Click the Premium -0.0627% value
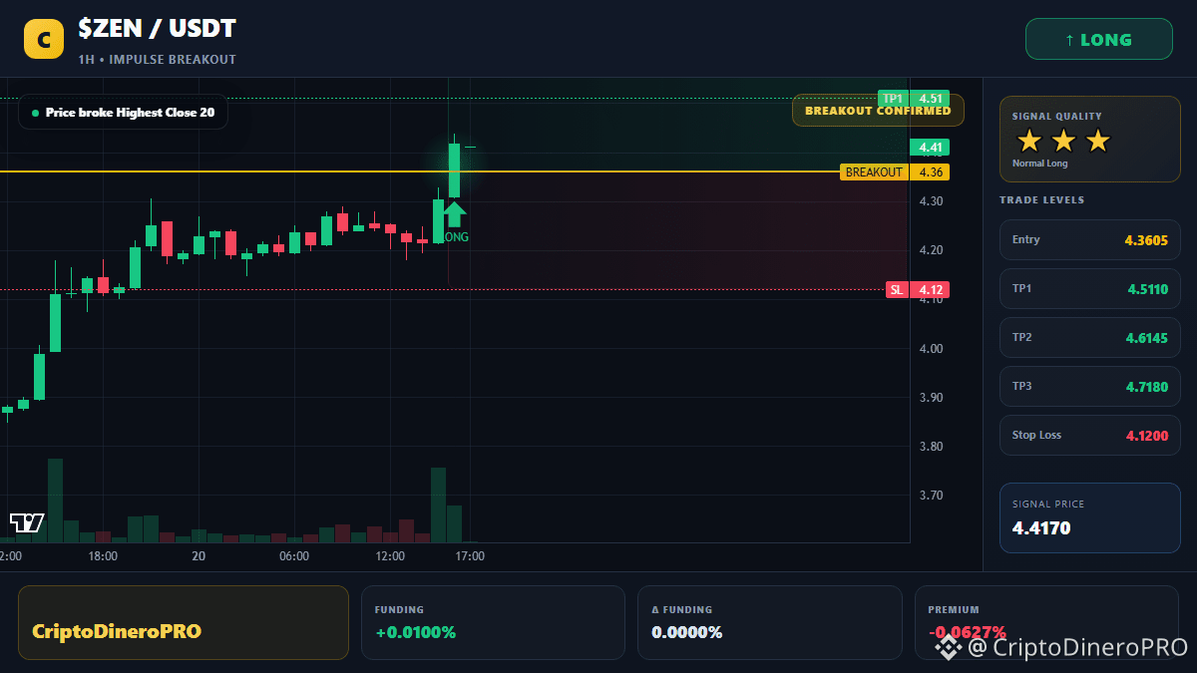The width and height of the screenshot is (1197, 673). (967, 632)
